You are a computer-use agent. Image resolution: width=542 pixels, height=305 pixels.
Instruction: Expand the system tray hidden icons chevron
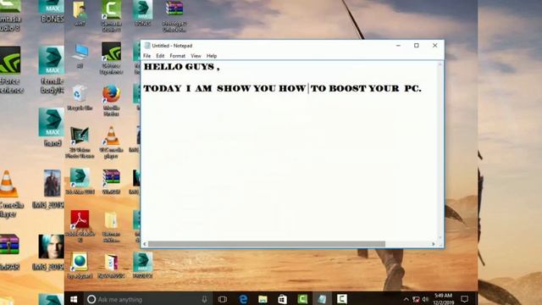click(406, 299)
